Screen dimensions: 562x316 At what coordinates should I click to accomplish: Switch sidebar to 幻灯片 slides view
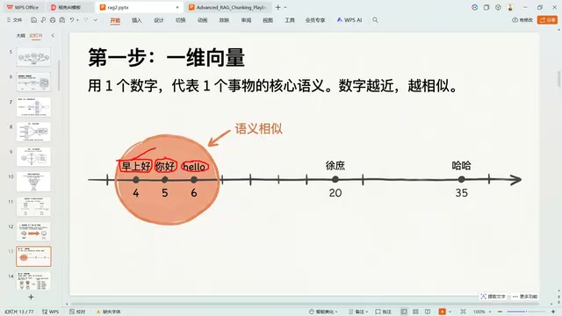click(x=36, y=35)
